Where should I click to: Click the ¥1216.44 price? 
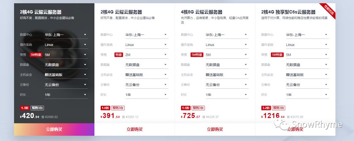point(273,116)
